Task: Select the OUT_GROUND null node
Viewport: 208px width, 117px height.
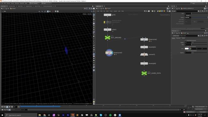Action: pos(108,38)
